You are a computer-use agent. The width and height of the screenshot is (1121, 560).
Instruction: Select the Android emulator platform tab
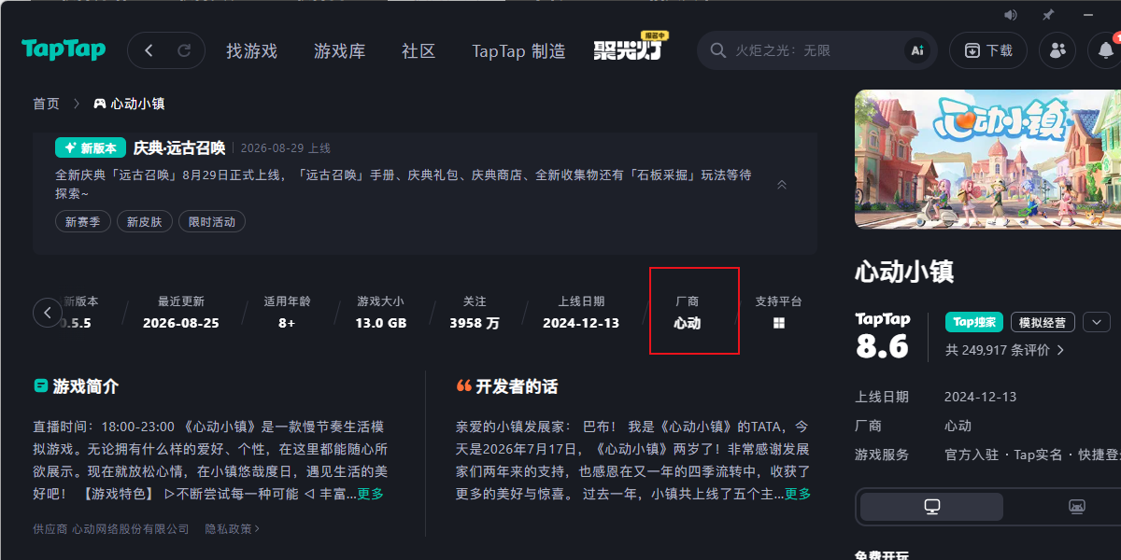pos(1077,507)
